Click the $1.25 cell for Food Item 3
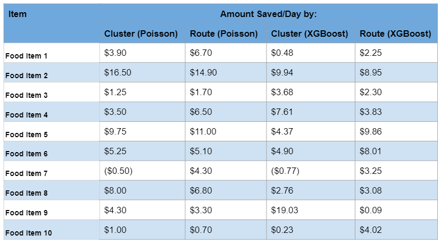The width and height of the screenshot is (441, 243). (x=115, y=93)
